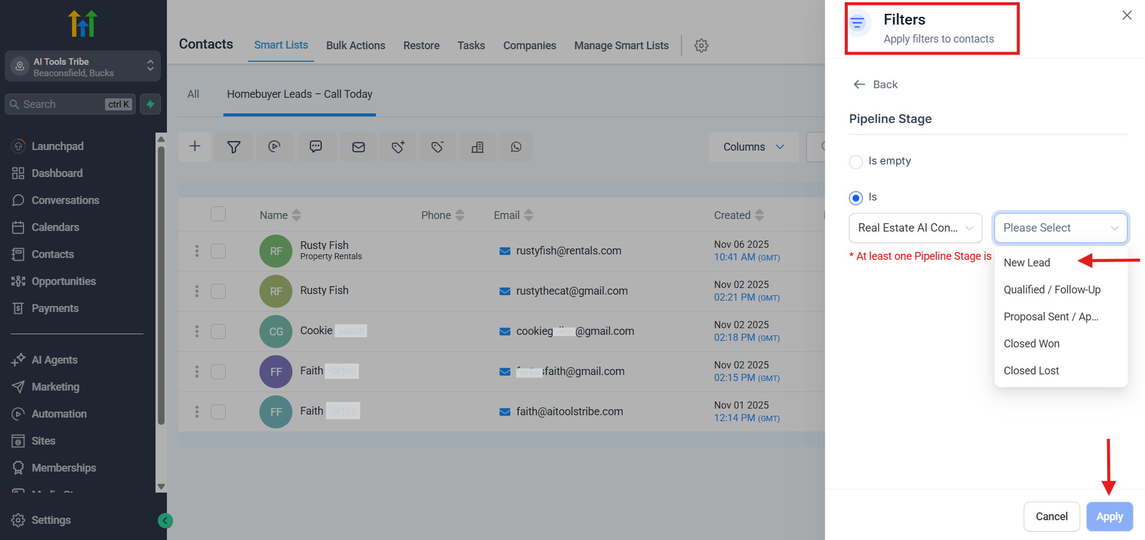The image size is (1145, 540).
Task: Open the filter icon in the contacts toolbar
Action: (234, 146)
